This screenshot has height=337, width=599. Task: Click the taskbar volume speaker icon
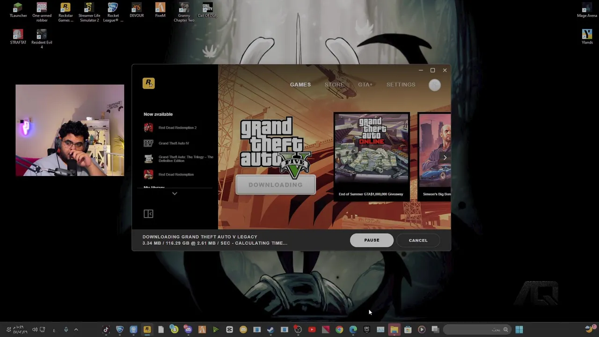35,330
